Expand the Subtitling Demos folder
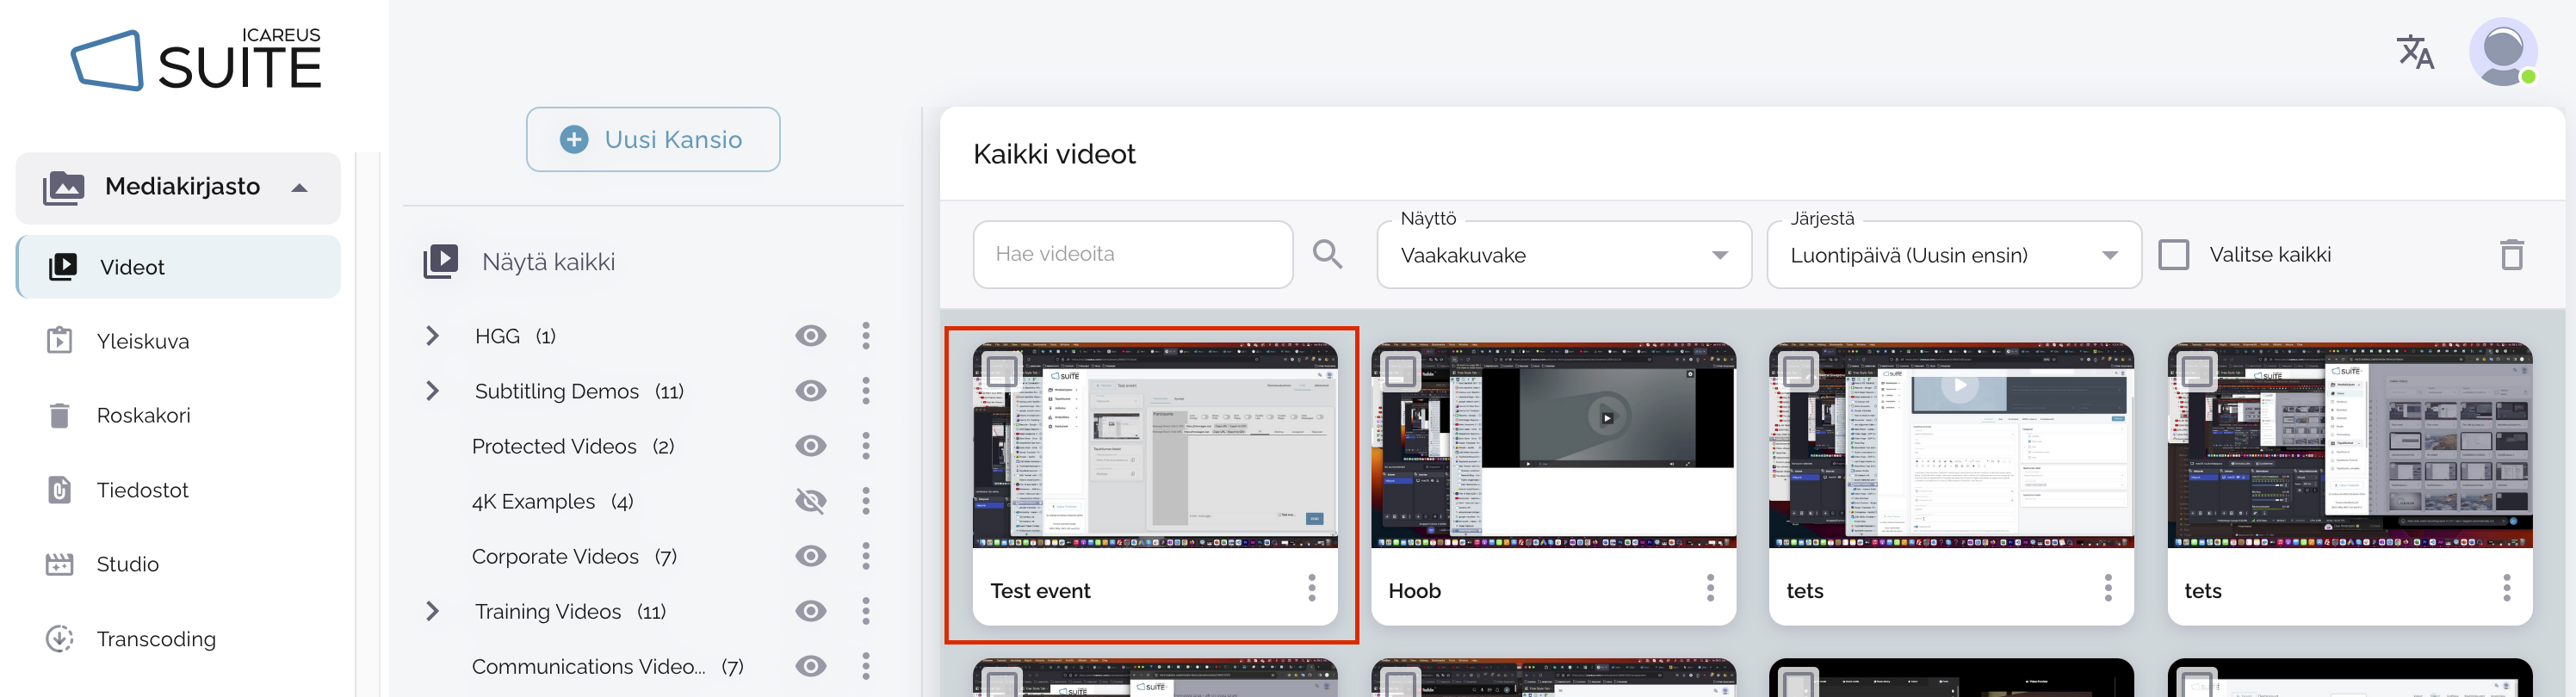Screen dimensions: 2576x697 [433, 391]
